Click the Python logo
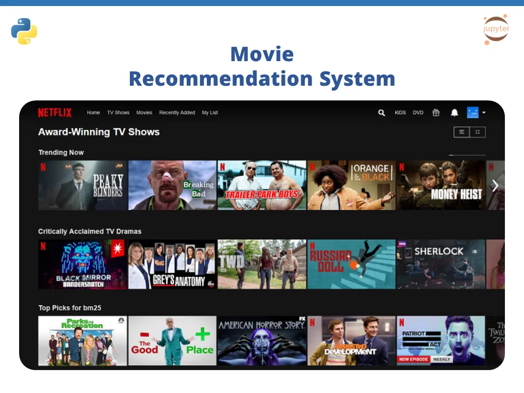The width and height of the screenshot is (524, 393). pyautogui.click(x=24, y=31)
